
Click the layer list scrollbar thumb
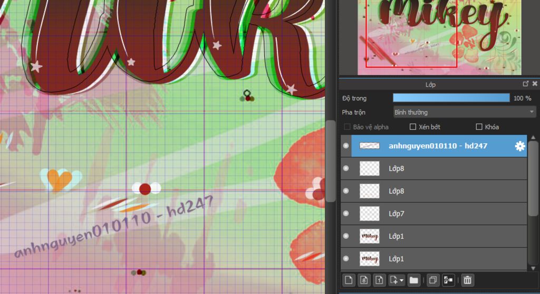pos(533,178)
